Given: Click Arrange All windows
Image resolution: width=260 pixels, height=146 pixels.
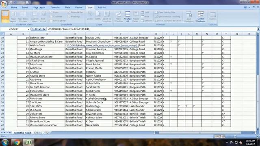Looking at the screenshot, I should (x=128, y=16).
